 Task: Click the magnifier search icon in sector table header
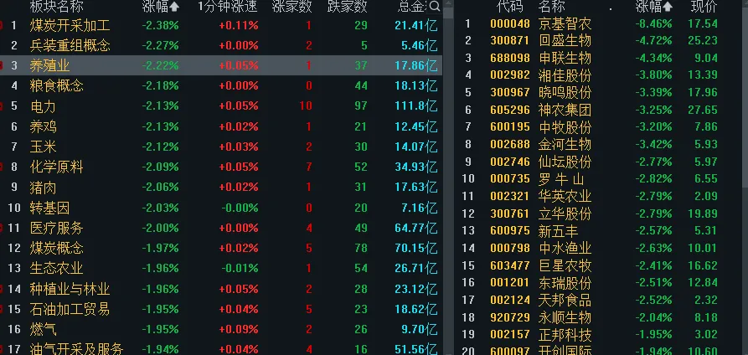435,6
